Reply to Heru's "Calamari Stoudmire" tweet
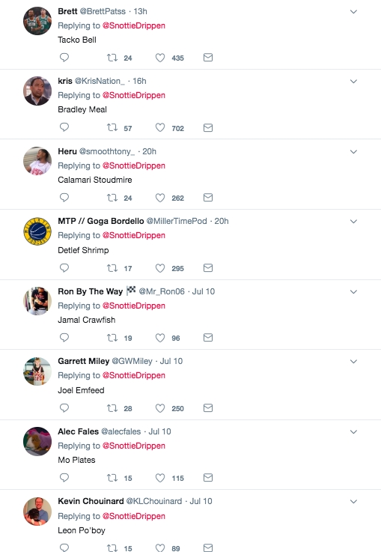381x552 pixels. coord(64,198)
